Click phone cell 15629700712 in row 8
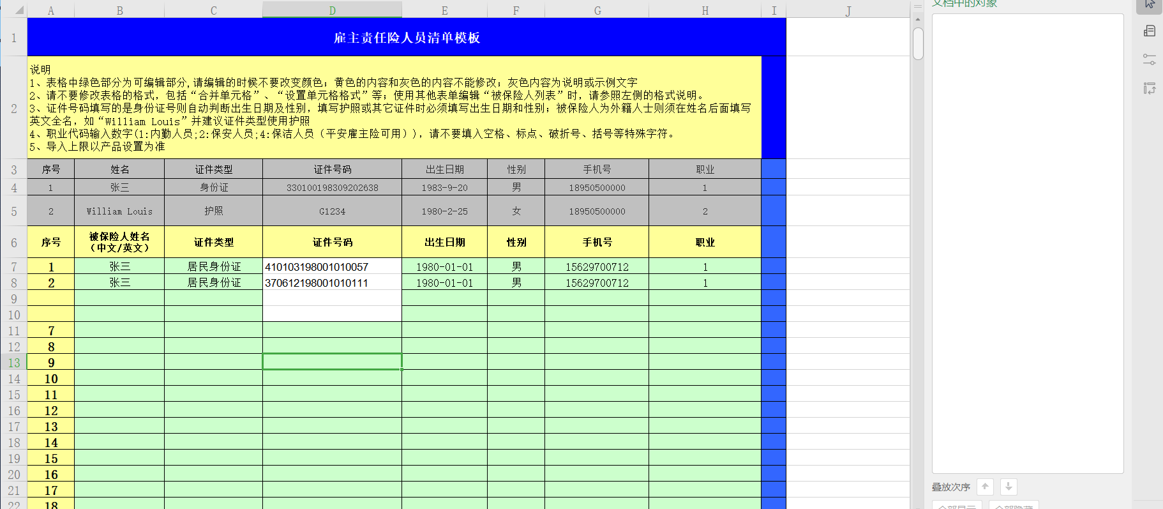 [597, 282]
